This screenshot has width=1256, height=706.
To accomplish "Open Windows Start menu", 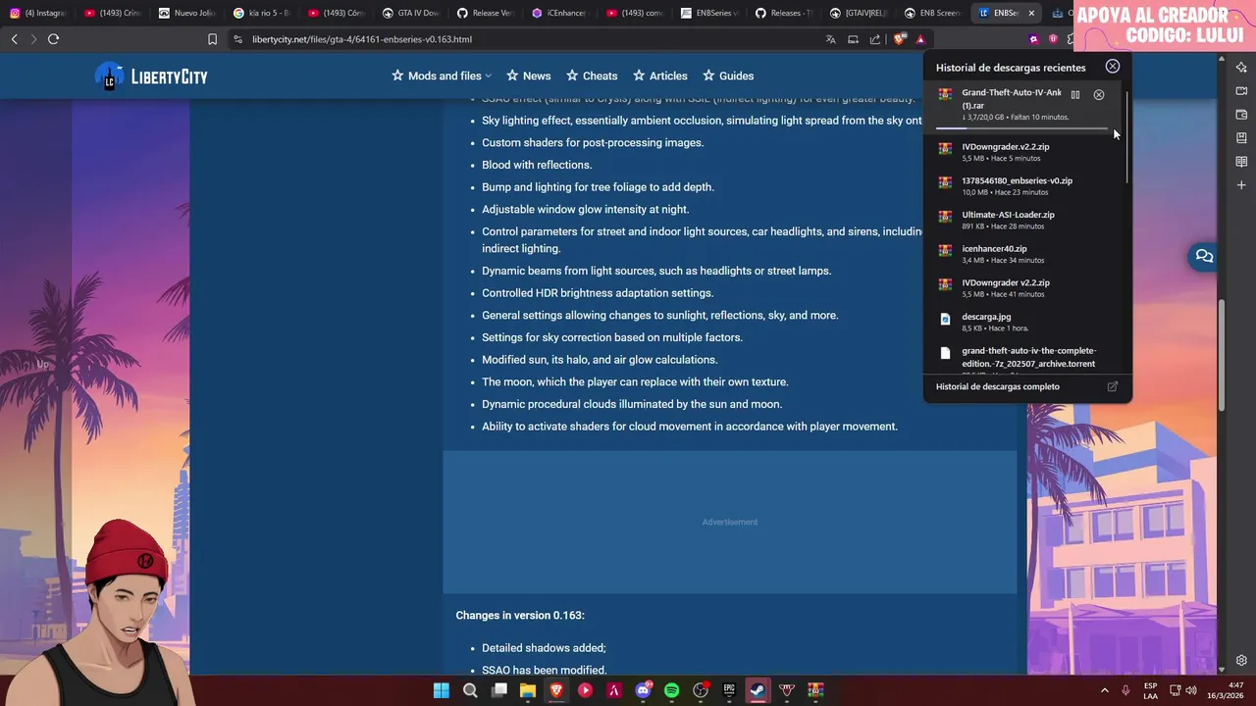I will [x=442, y=690].
